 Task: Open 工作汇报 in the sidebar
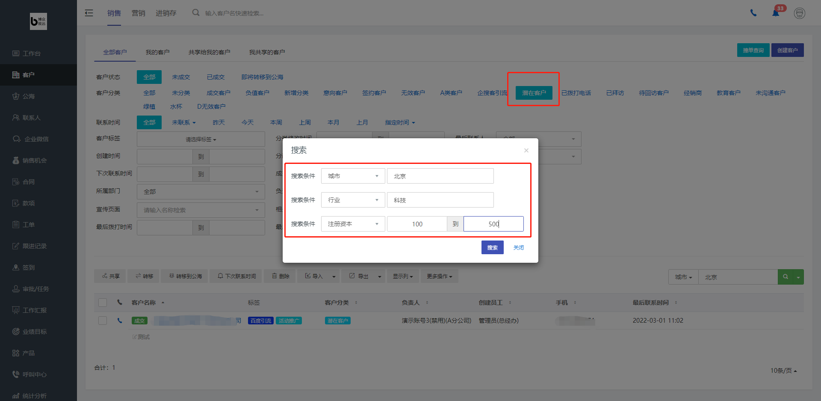coord(38,310)
